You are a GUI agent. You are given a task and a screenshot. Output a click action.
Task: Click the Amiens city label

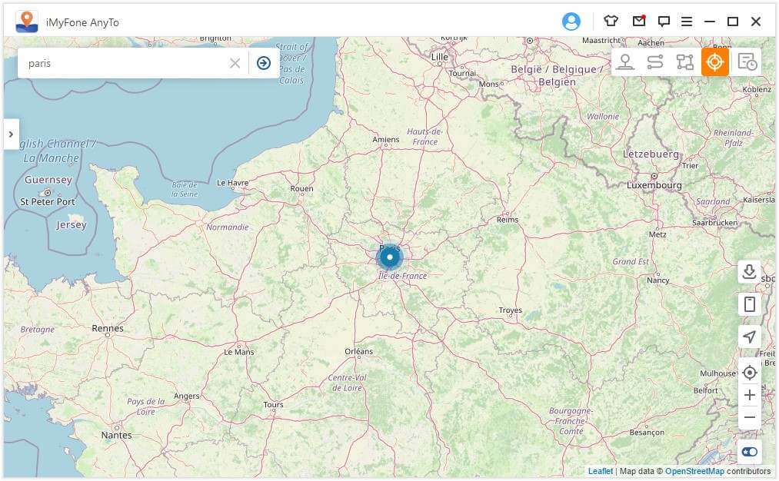(385, 140)
